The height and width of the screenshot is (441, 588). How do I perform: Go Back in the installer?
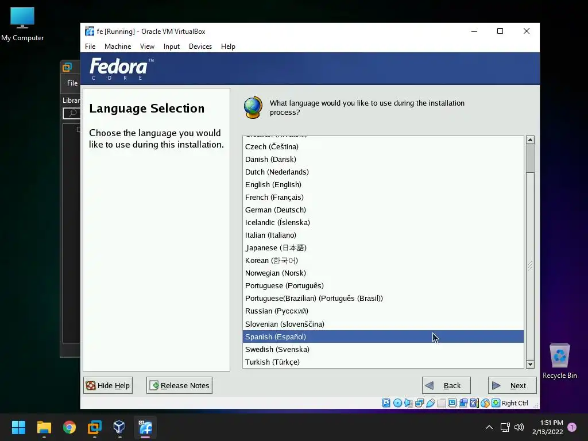tap(446, 385)
